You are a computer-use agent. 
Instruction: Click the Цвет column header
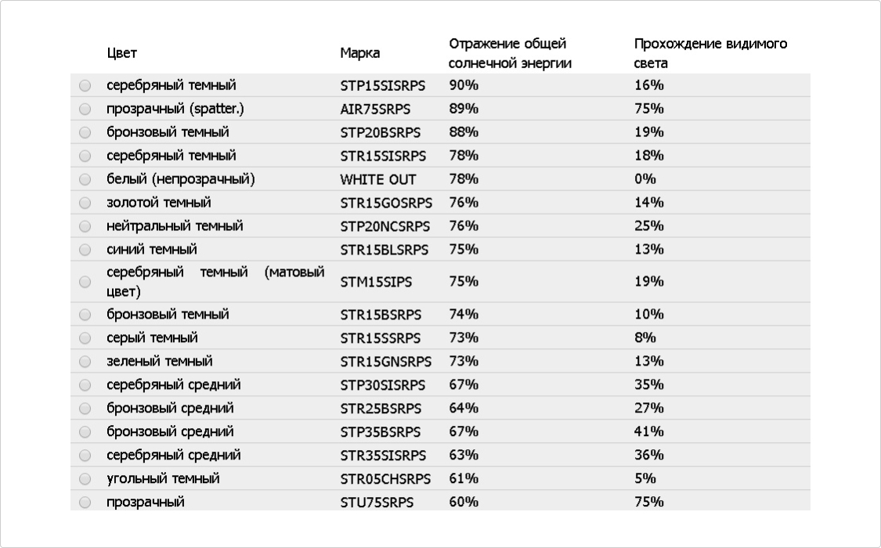click(x=122, y=53)
